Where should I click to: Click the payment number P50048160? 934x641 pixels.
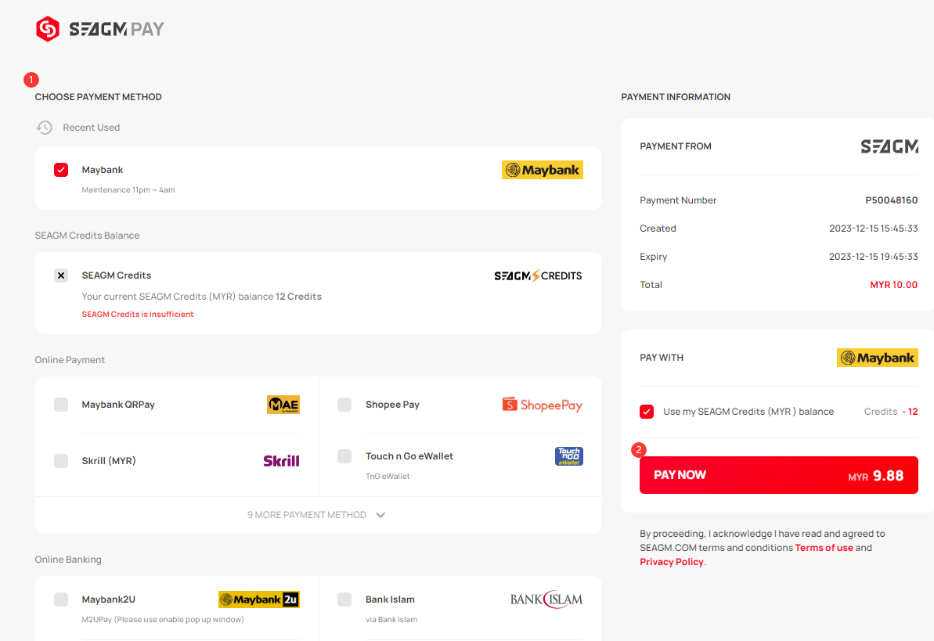(x=892, y=200)
